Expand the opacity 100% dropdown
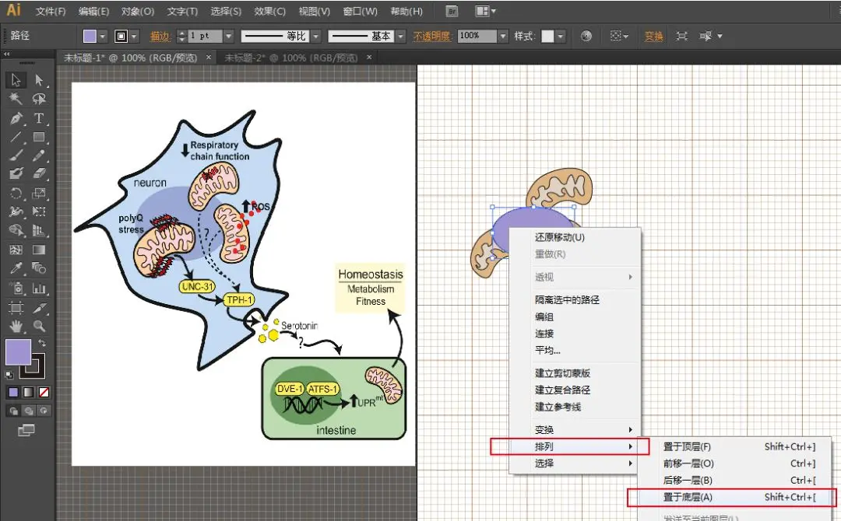841x521 pixels. click(x=502, y=36)
